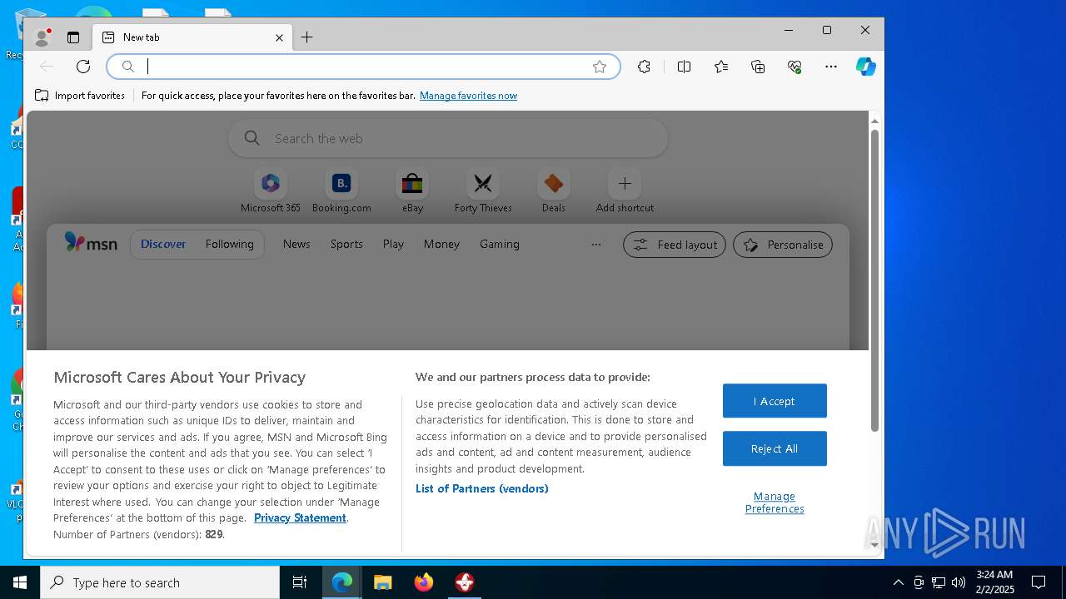Open File Explorer from taskbar
This screenshot has width=1066, height=599.
tap(382, 582)
